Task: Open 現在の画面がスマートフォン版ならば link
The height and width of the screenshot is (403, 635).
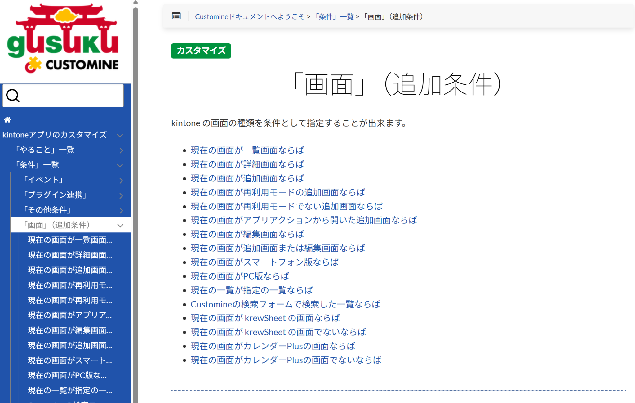Action: [x=264, y=262]
